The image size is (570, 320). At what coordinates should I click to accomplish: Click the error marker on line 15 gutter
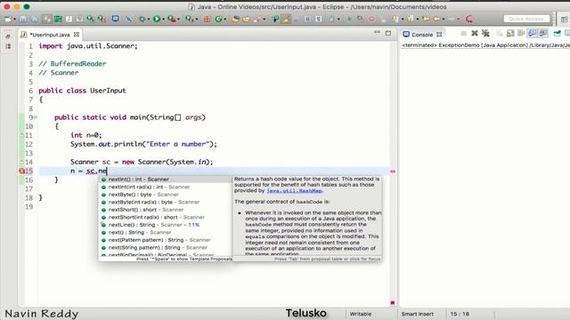point(21,171)
